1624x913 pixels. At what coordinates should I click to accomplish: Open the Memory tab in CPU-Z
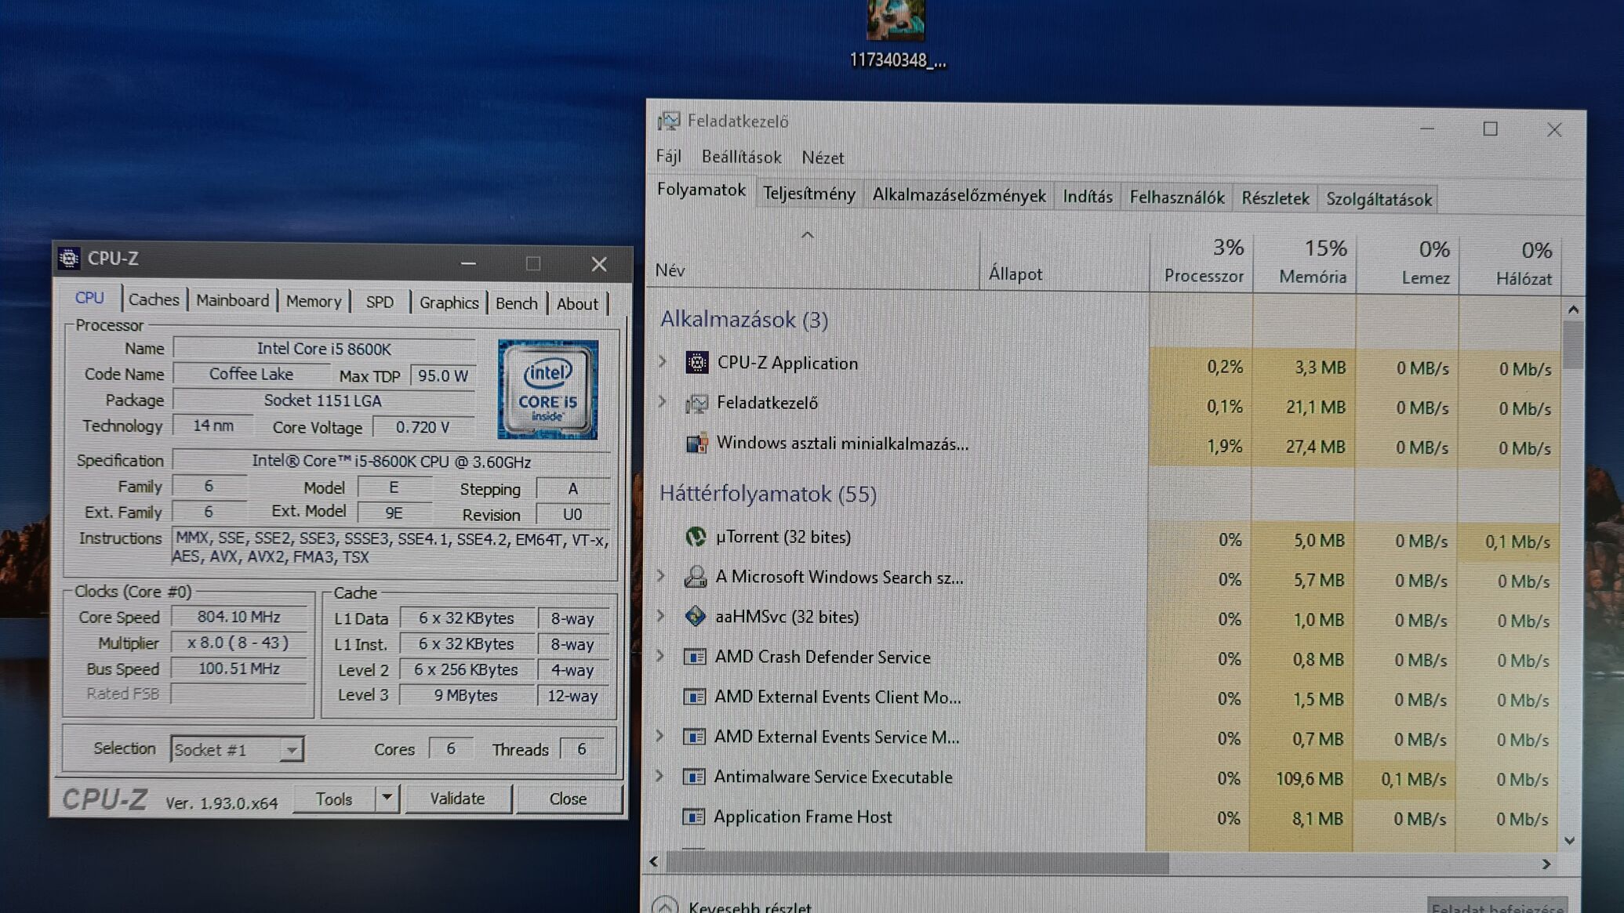point(314,301)
